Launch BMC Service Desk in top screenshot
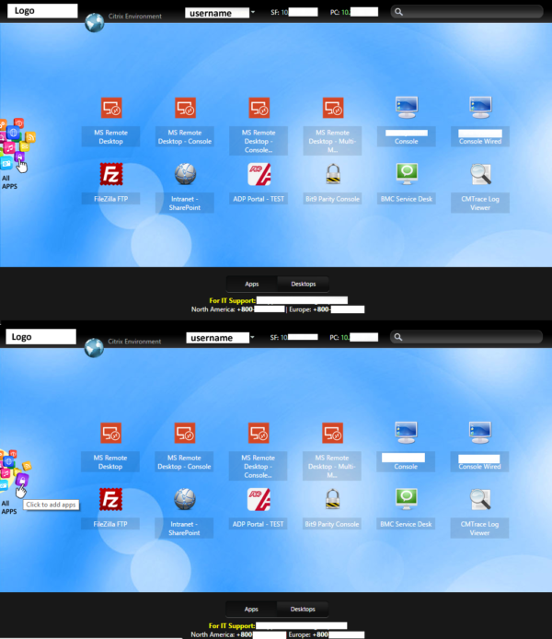This screenshot has height=639, width=552. [x=407, y=174]
